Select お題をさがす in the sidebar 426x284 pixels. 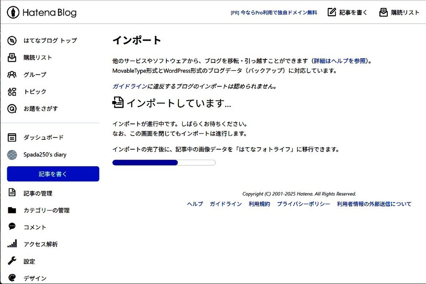pyautogui.click(x=40, y=109)
